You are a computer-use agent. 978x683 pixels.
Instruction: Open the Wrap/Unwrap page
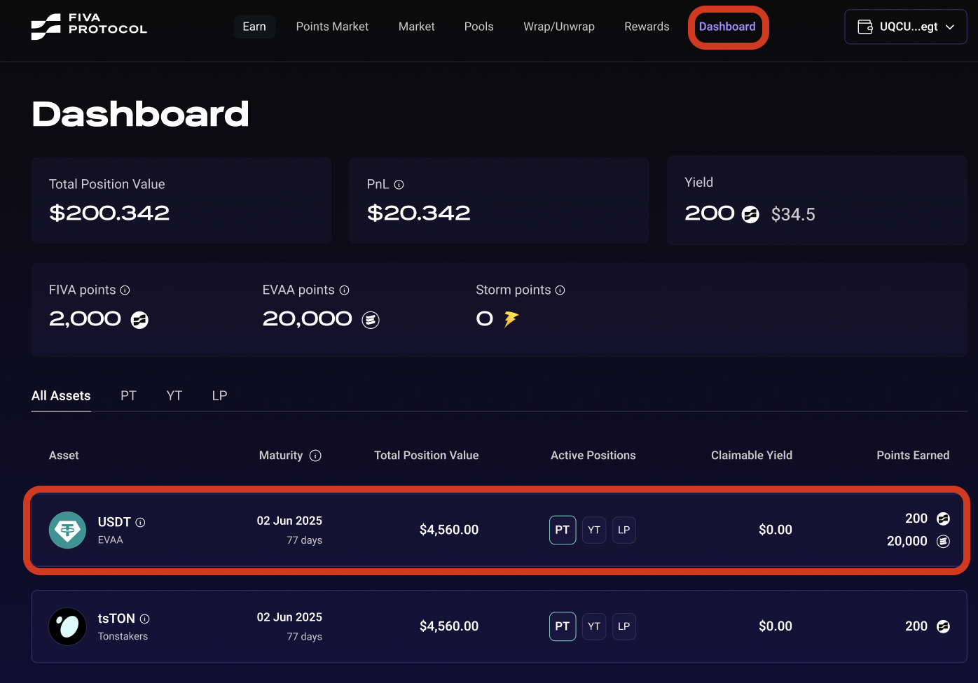coord(558,27)
